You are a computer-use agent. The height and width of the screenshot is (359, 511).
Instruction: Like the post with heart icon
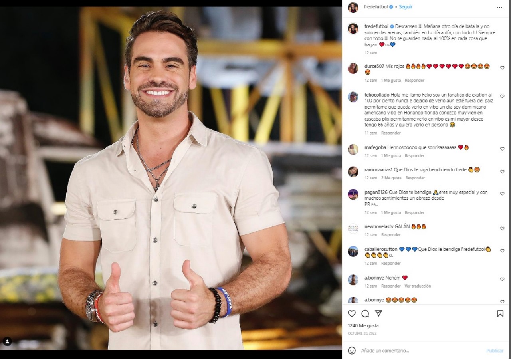[x=352, y=313]
